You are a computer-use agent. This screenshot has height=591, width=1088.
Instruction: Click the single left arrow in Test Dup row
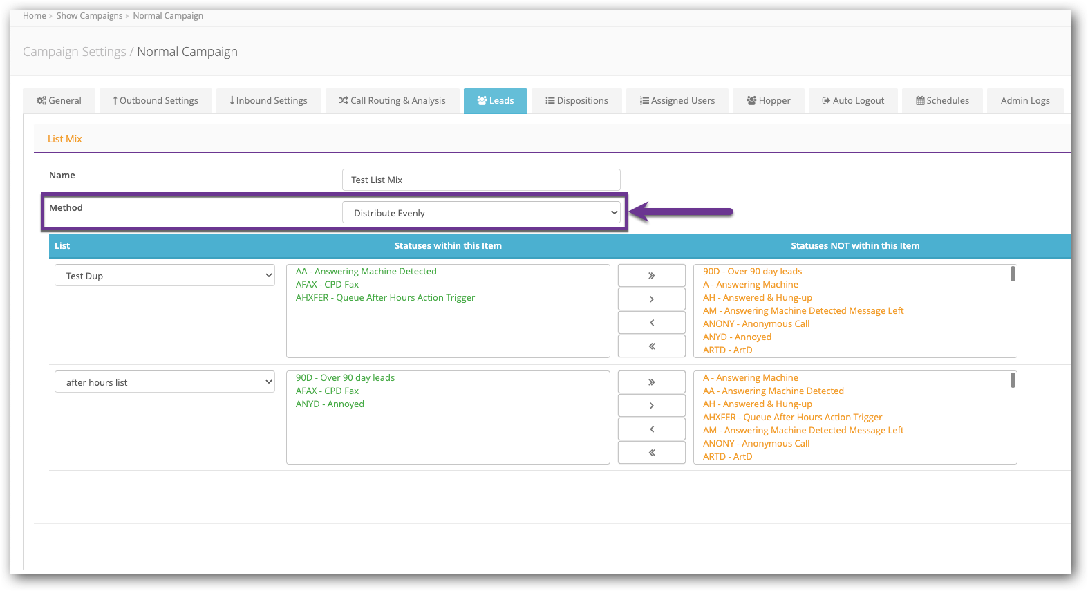coord(651,322)
